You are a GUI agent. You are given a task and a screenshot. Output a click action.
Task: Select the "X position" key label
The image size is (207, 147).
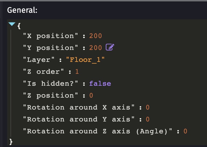coord(50,36)
